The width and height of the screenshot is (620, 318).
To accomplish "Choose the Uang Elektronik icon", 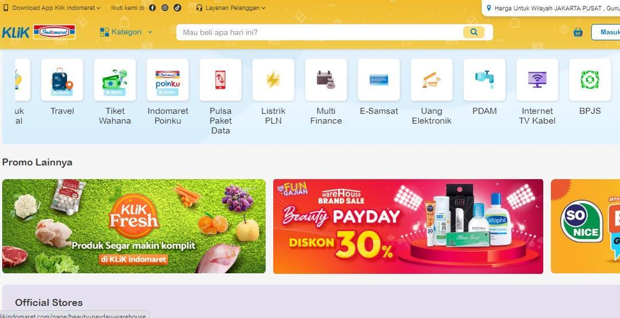I will (431, 80).
